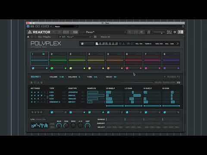Image resolution: width=207 pixels, height=155 pixels.
Task: Click the LO GAIN range slider below column
Action: tap(133, 106)
